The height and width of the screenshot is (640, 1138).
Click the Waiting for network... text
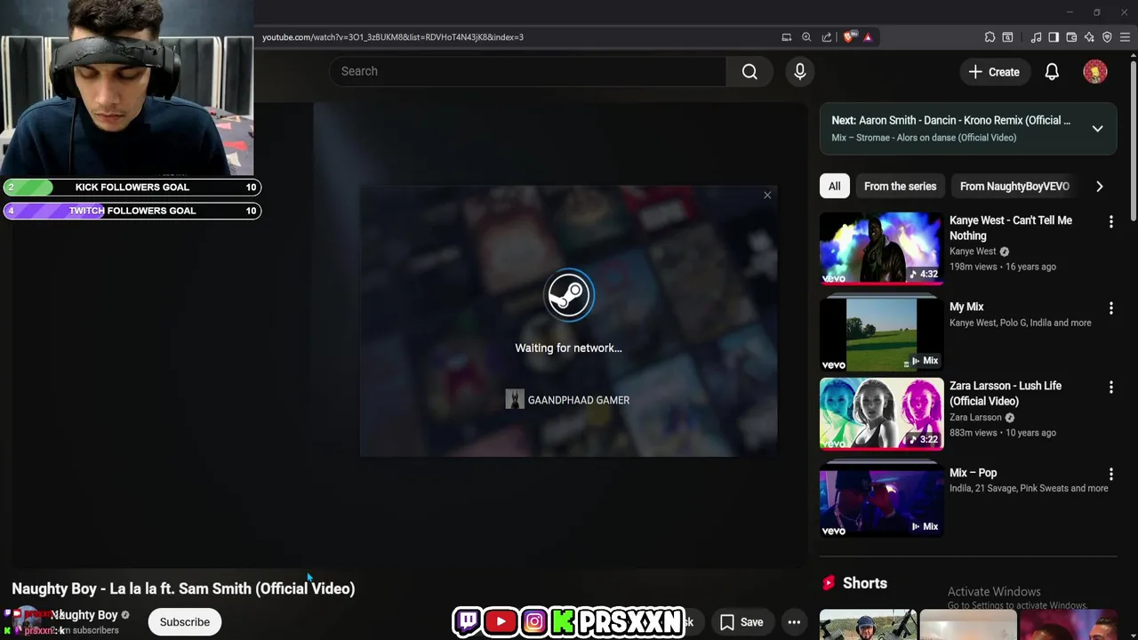coord(568,348)
